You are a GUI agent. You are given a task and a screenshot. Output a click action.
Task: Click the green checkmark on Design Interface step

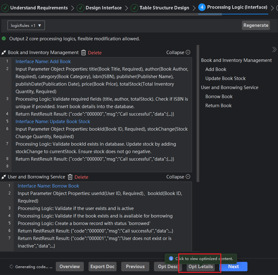[80, 8]
